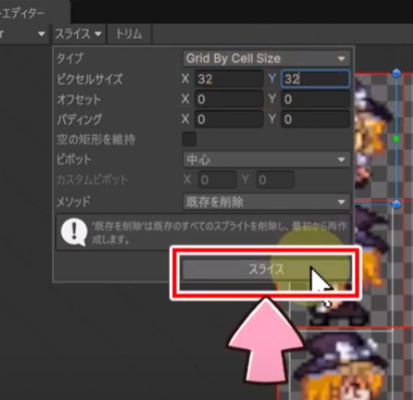Toggle the 空の矩形を維持 checkbox
The height and width of the screenshot is (400, 413).
(x=189, y=140)
